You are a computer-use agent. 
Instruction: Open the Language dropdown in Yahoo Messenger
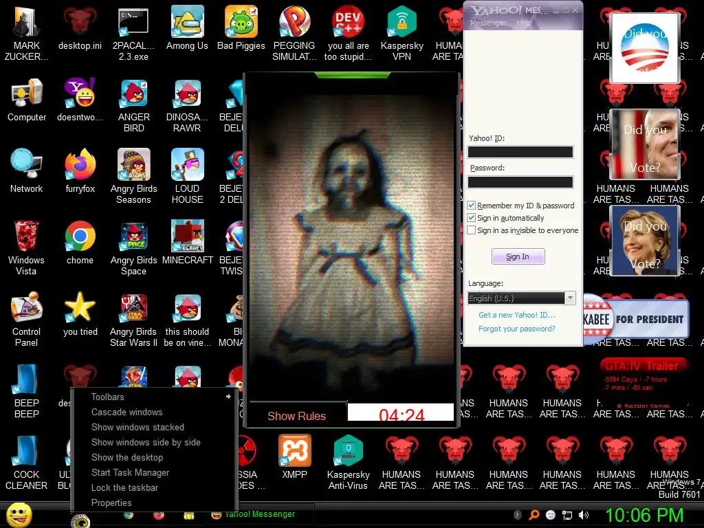click(521, 298)
